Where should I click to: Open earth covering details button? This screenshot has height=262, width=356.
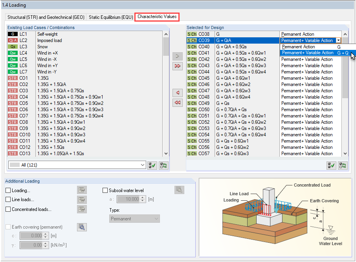[82, 227]
